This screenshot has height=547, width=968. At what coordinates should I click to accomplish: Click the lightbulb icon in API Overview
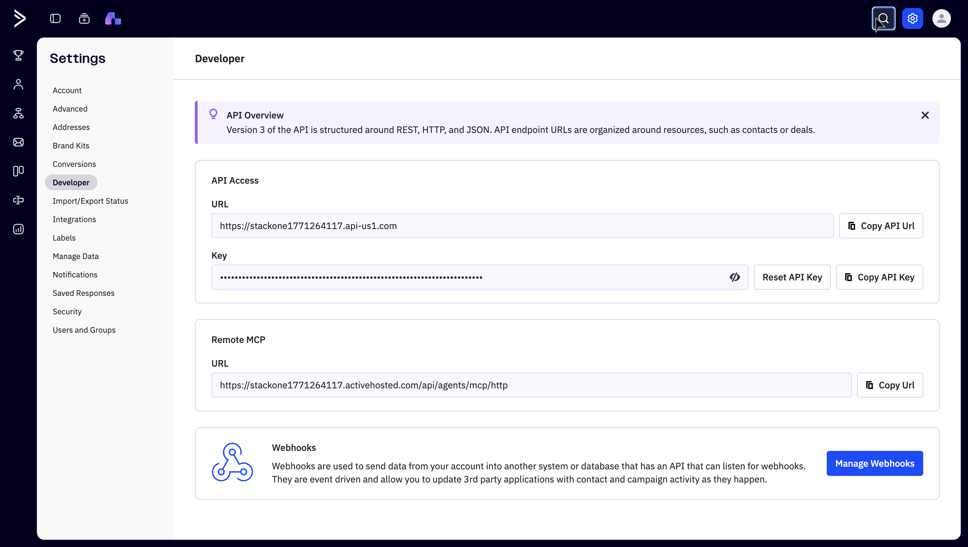[213, 114]
